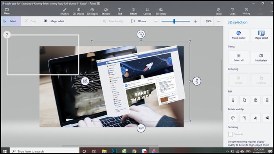This screenshot has height=154, width=274.
Task: Click the Select all button
Action: [x=238, y=57]
